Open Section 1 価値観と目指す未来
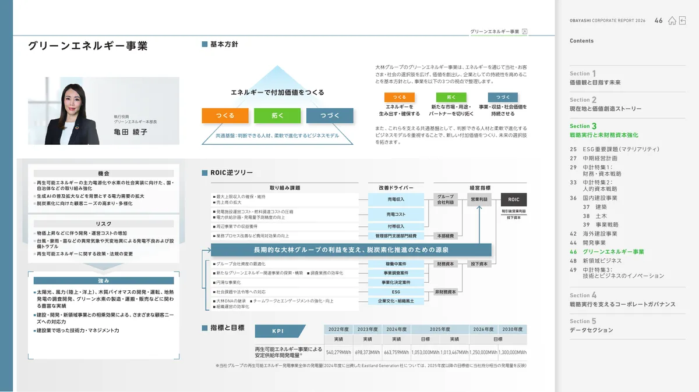Screen dimensions: 699x392 (x=595, y=78)
